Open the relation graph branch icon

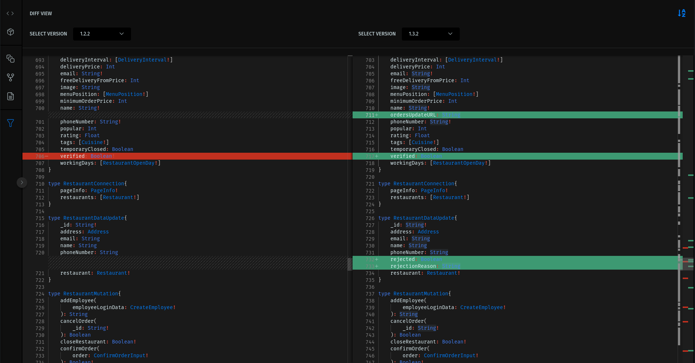coord(10,77)
